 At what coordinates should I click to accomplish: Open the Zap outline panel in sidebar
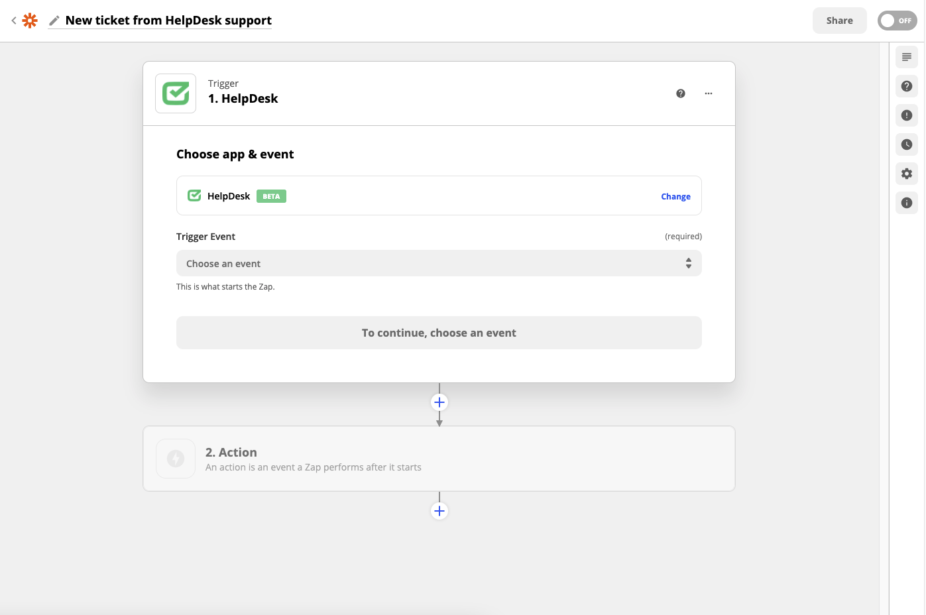click(x=907, y=57)
